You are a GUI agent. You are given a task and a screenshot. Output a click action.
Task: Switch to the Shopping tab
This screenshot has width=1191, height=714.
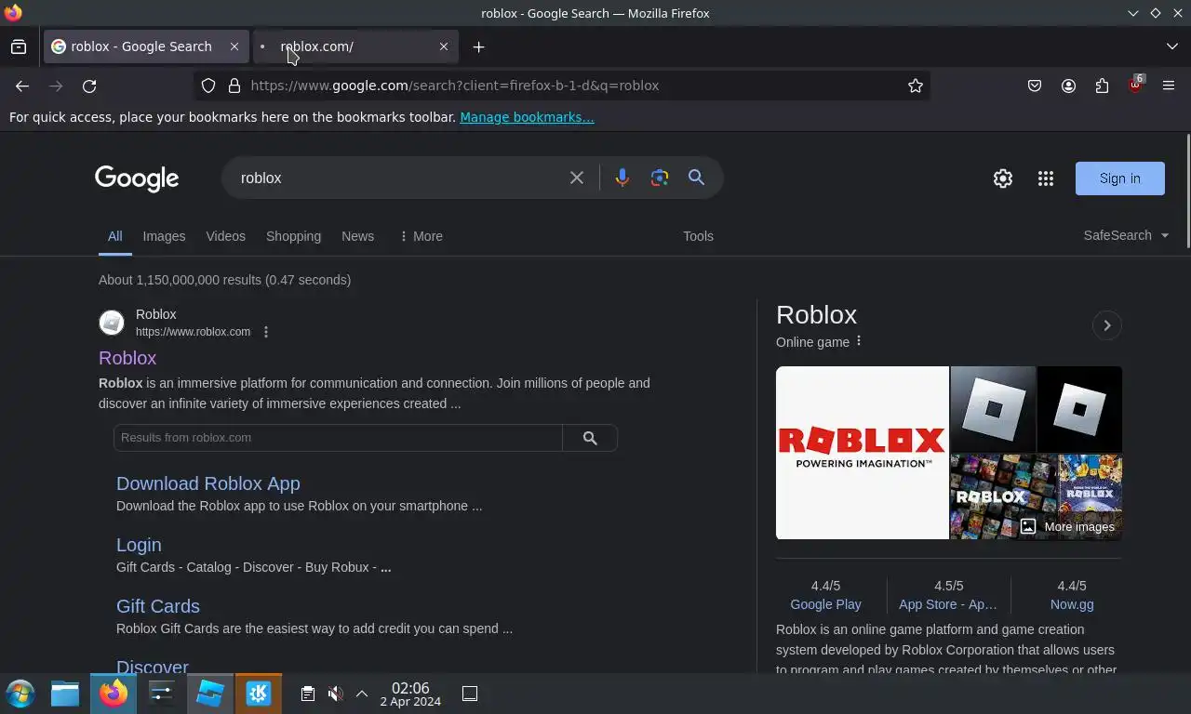[x=293, y=236]
